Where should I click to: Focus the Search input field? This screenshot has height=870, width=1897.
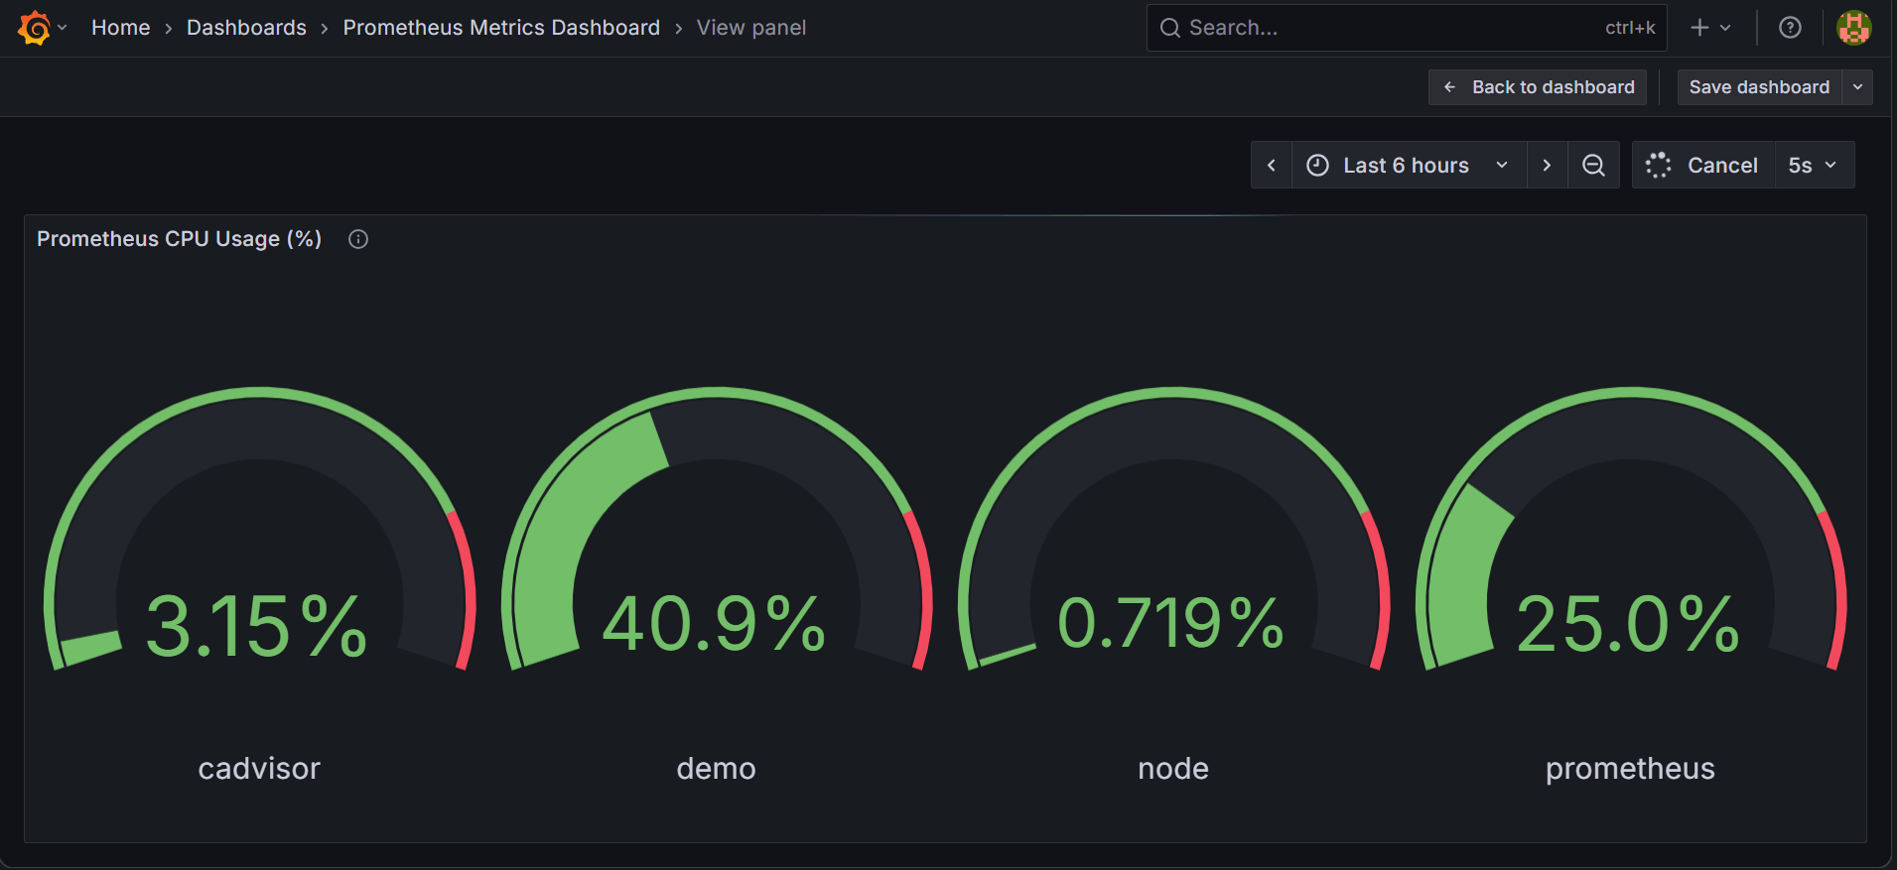tap(1407, 28)
